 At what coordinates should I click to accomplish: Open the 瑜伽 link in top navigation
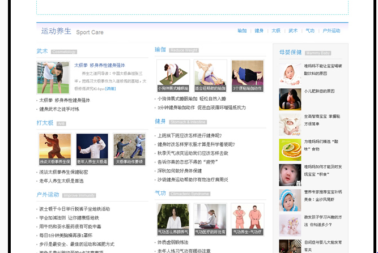click(x=242, y=31)
